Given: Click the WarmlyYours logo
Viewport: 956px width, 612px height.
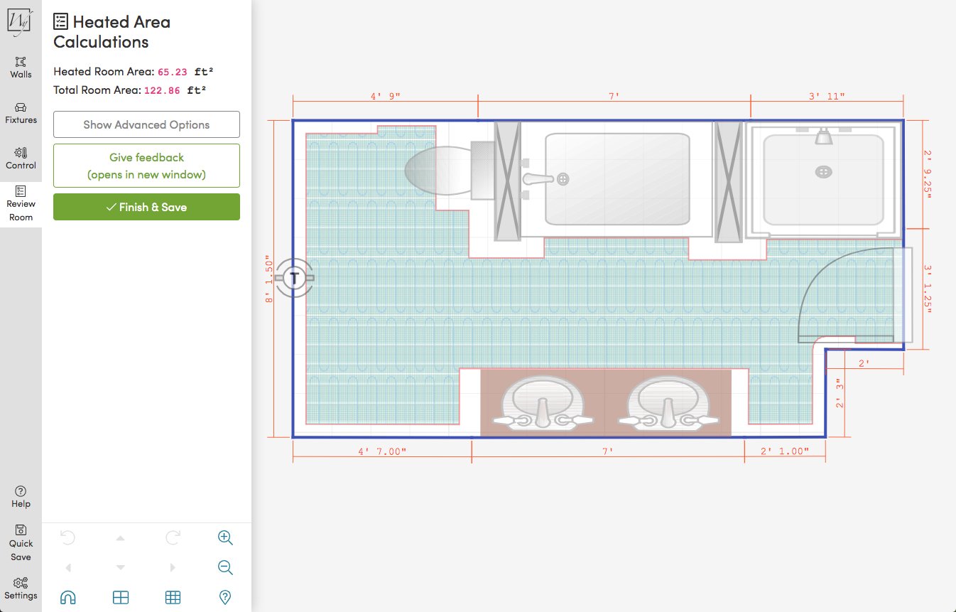Looking at the screenshot, I should tap(21, 21).
